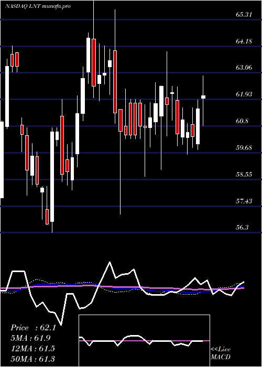Click the 64.18 price axis label
262x367 pixels.
(x=244, y=41)
